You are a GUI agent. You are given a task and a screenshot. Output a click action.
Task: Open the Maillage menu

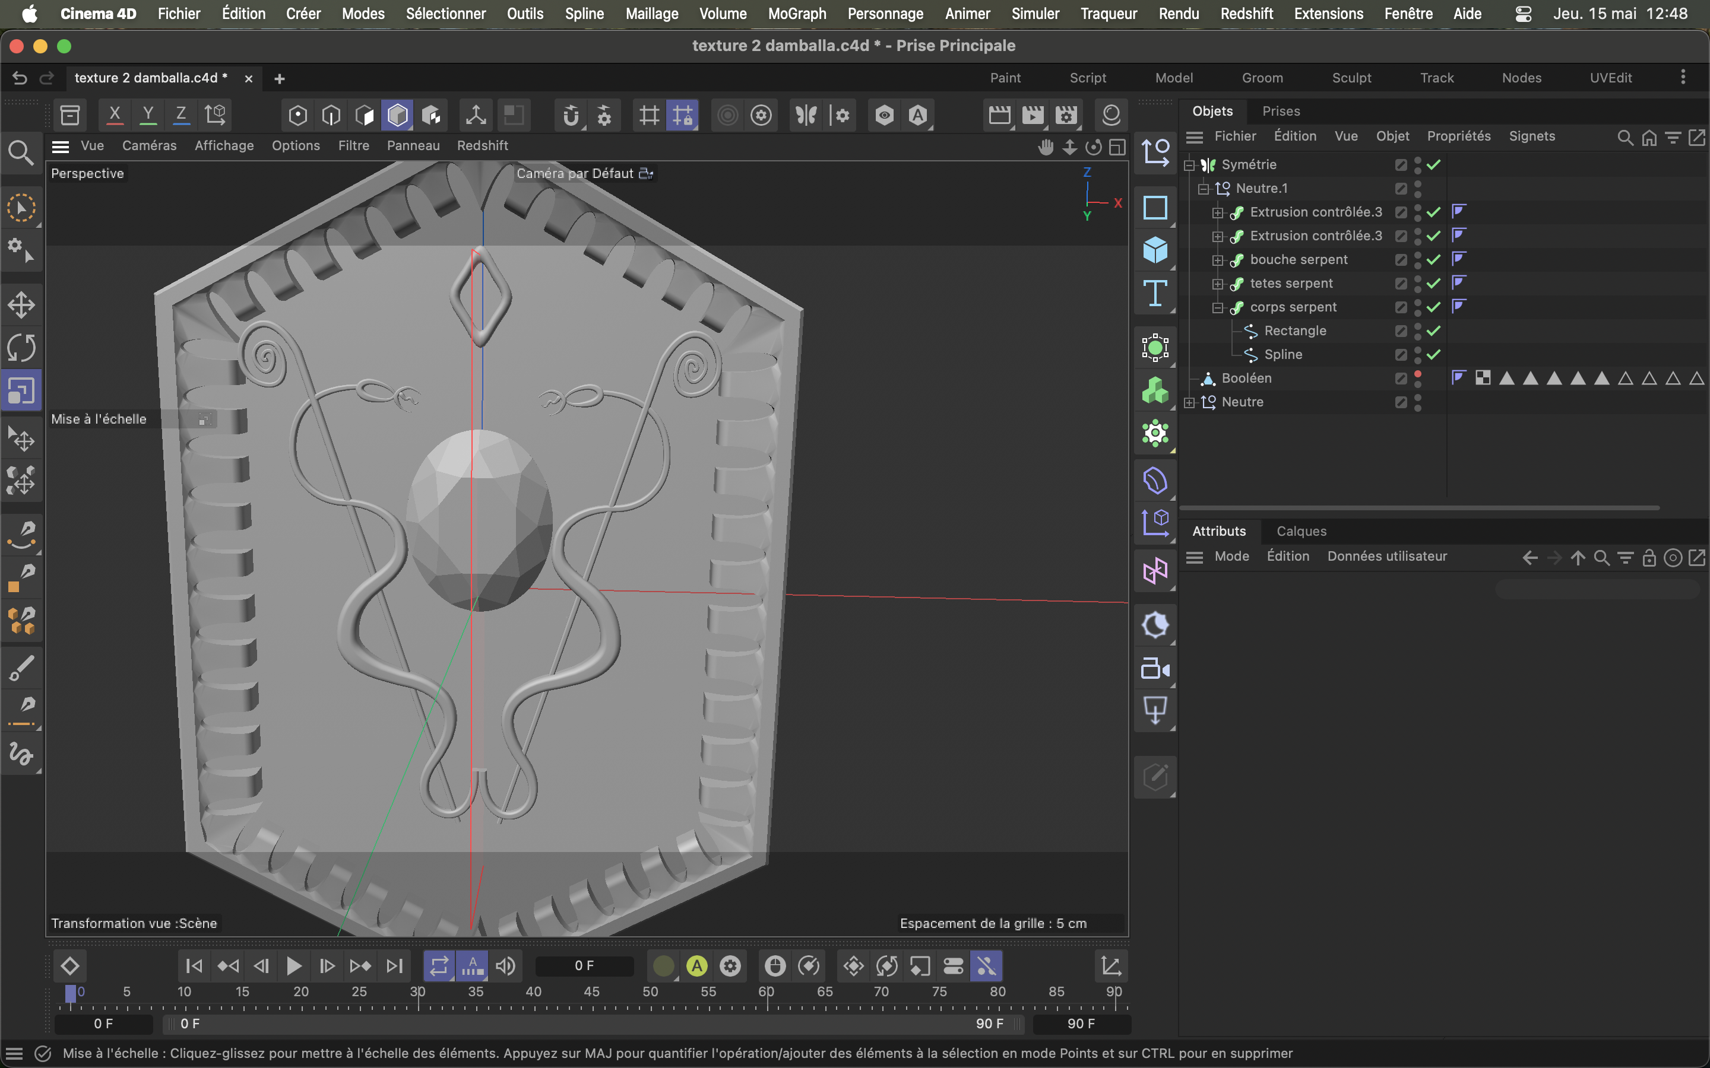(651, 14)
